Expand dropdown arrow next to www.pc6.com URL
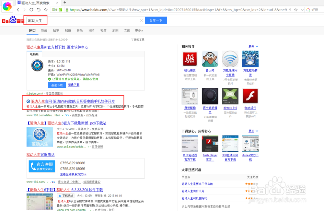This screenshot has height=211, width=324. tap(88, 147)
